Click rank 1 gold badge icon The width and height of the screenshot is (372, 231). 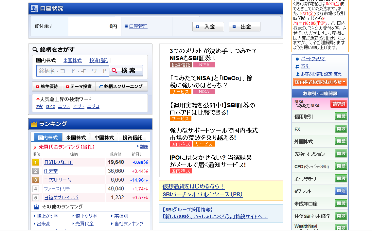pyautogui.click(x=35, y=163)
